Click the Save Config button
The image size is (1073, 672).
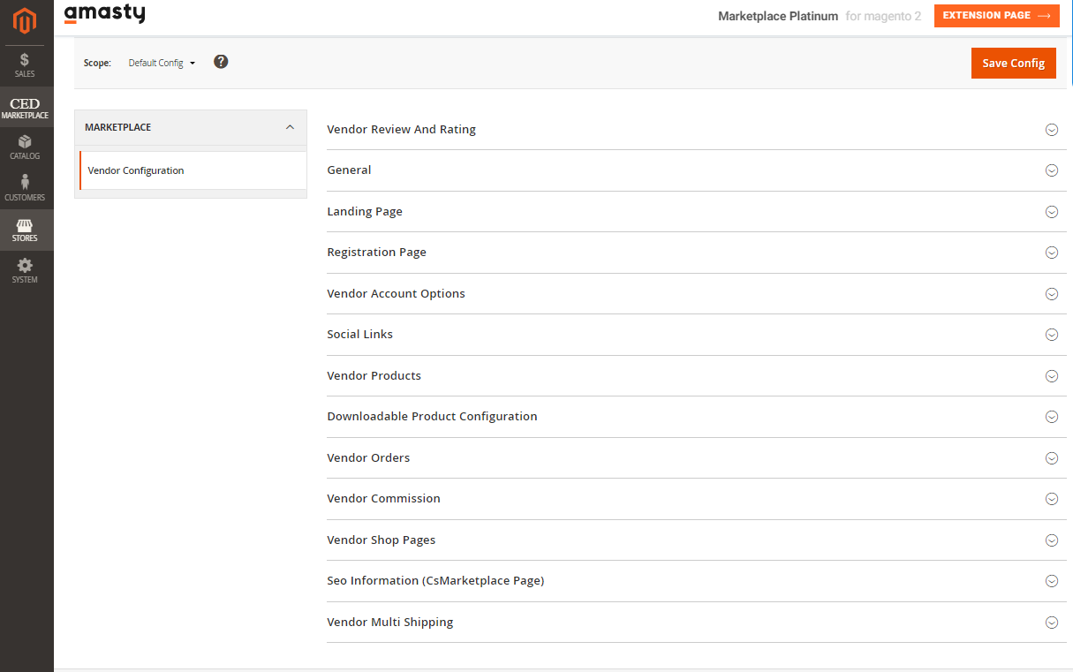point(1013,64)
